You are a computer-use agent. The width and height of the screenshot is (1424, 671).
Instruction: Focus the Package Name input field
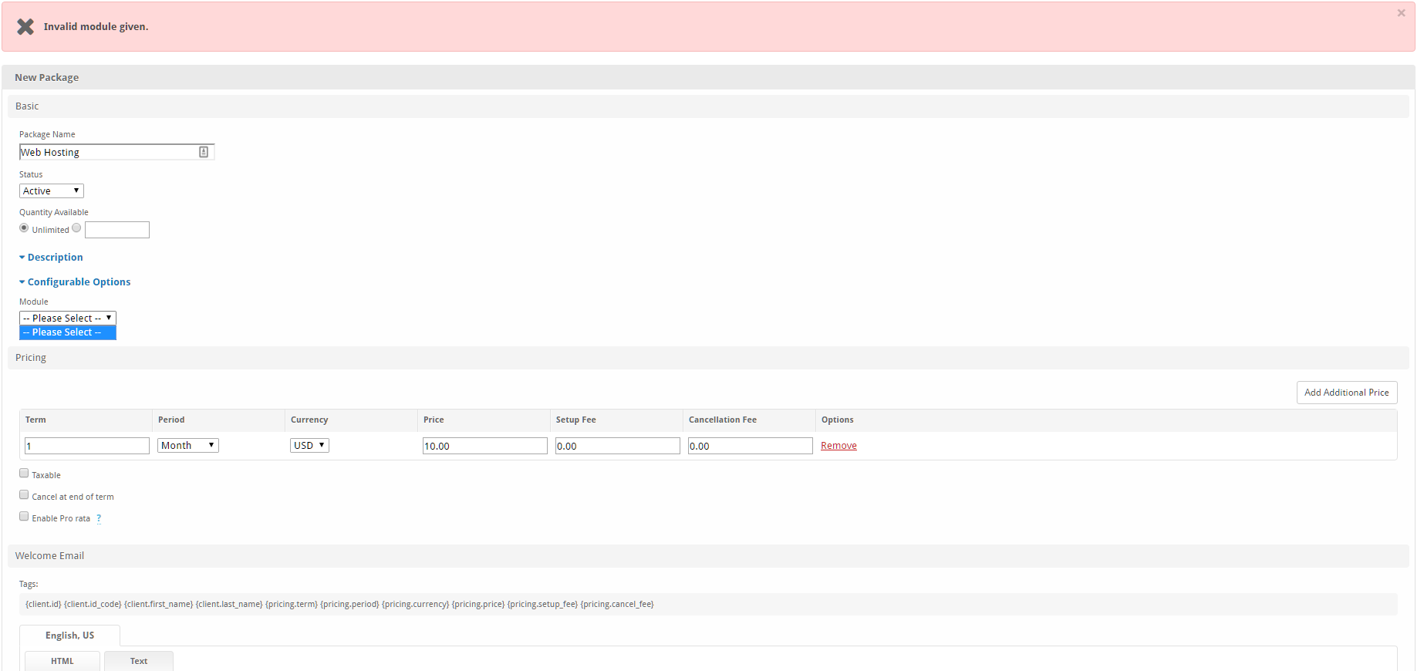pyautogui.click(x=116, y=152)
